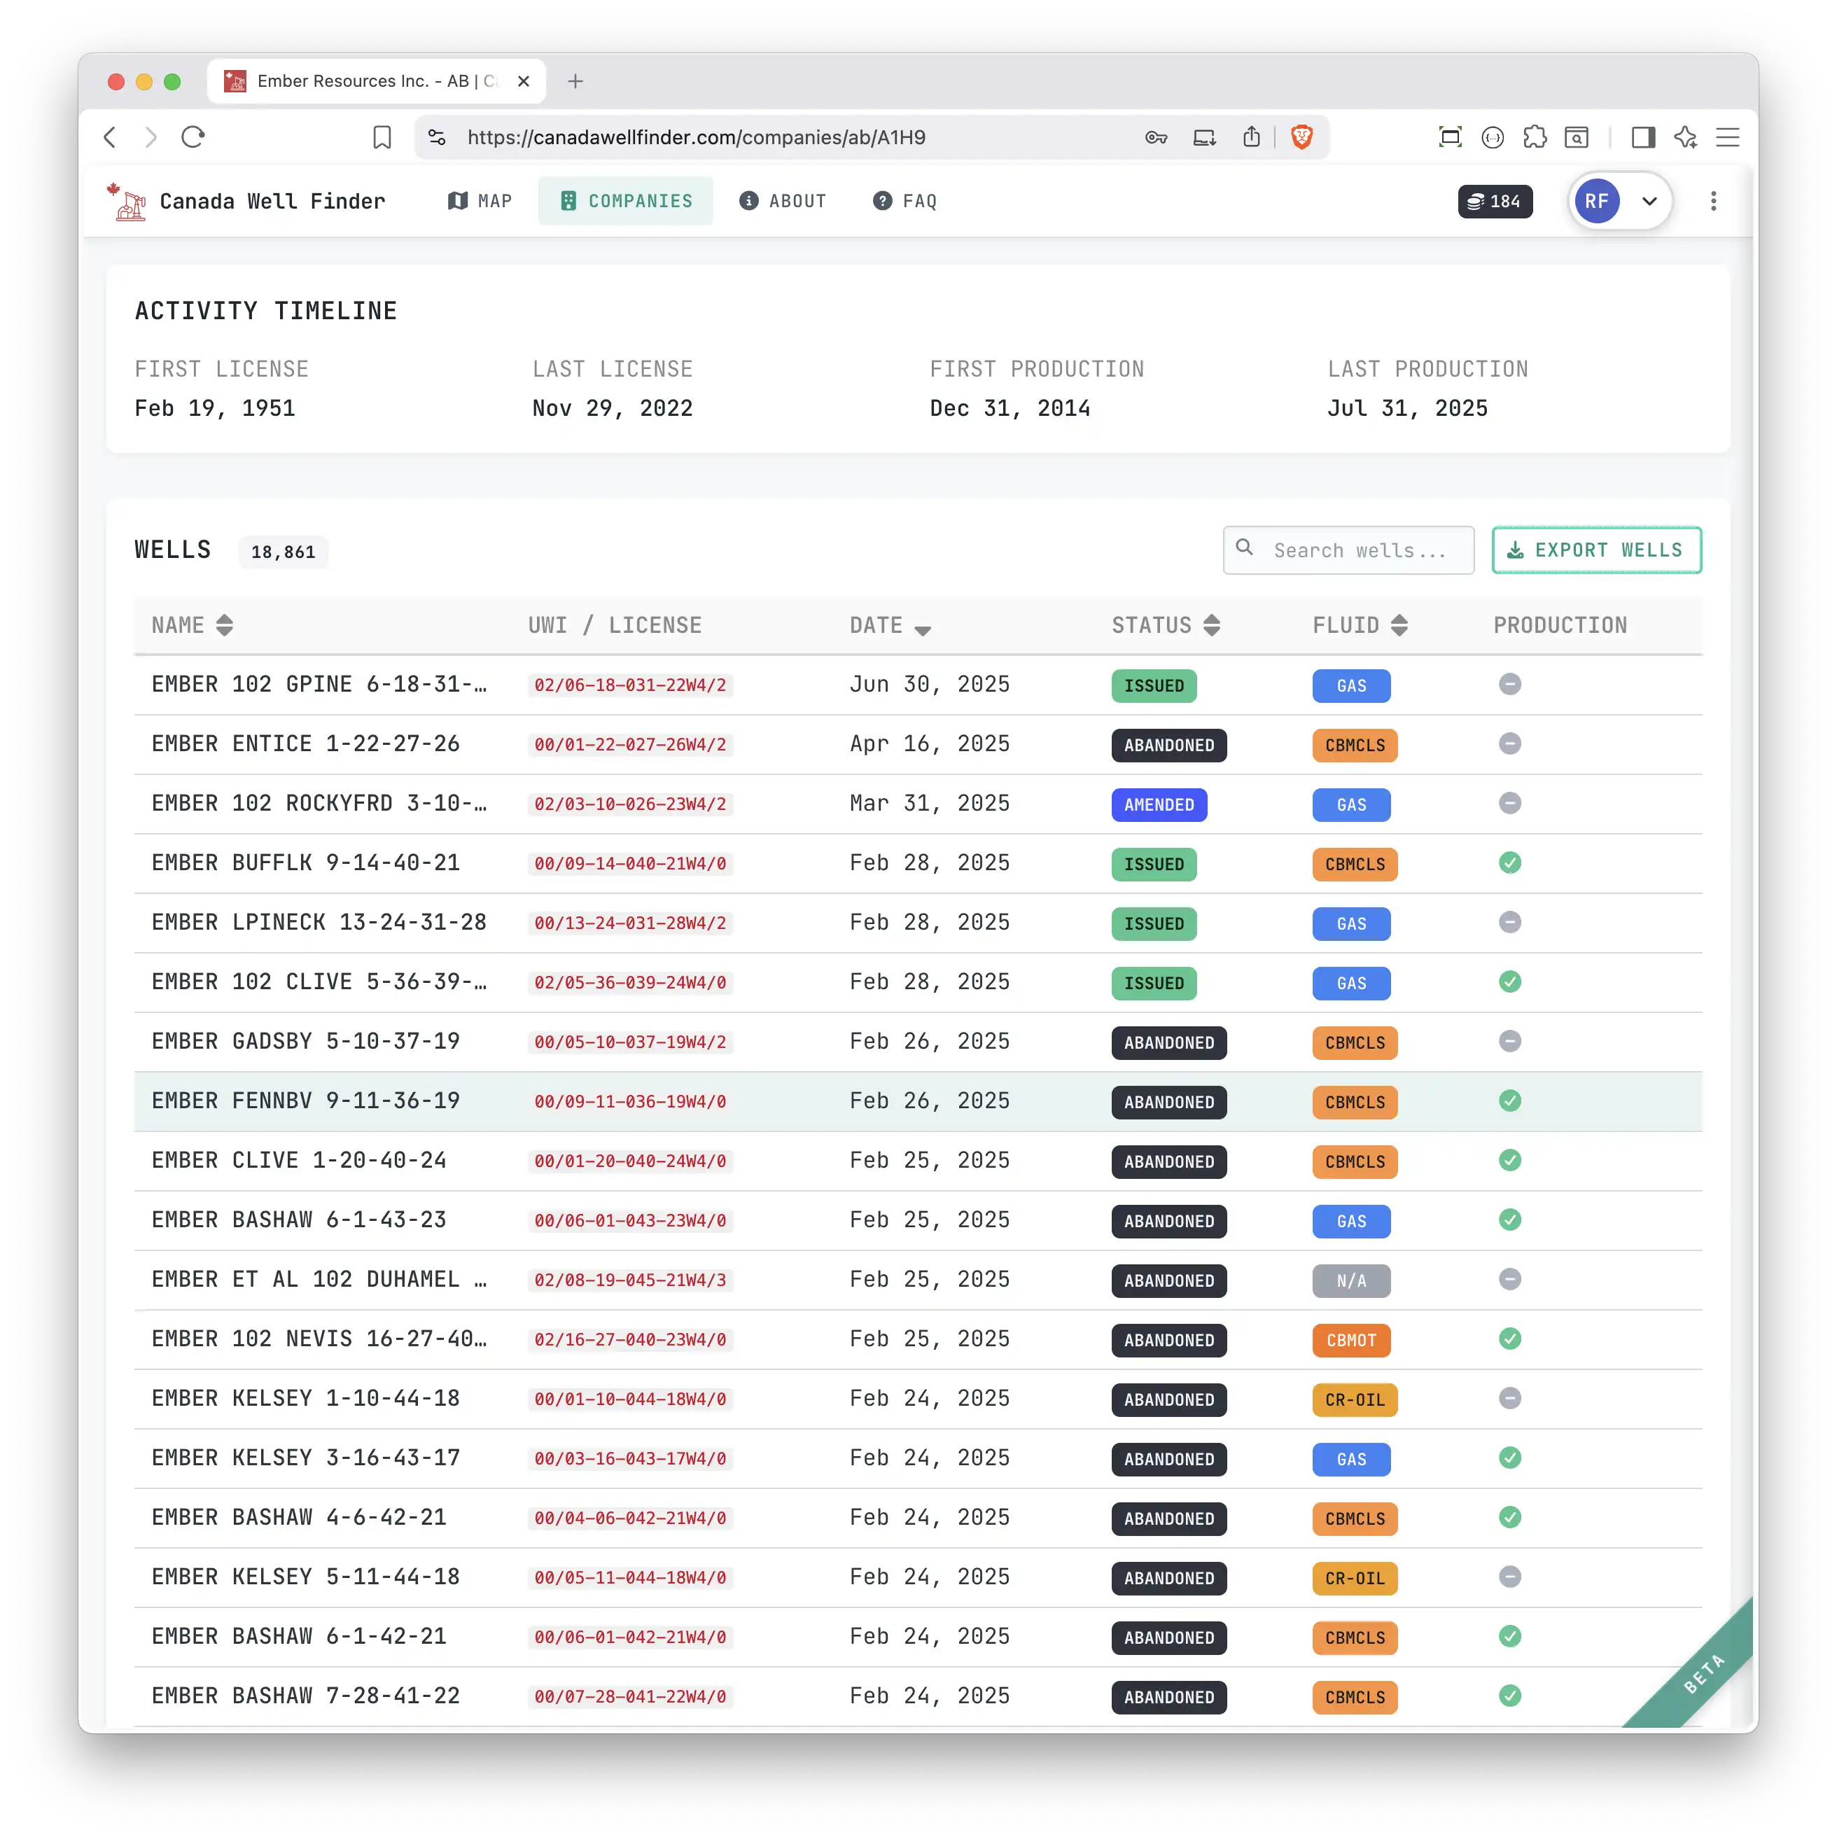Toggle the Name column sort arrows
Viewport: 1837px width, 1837px height.
coord(225,624)
